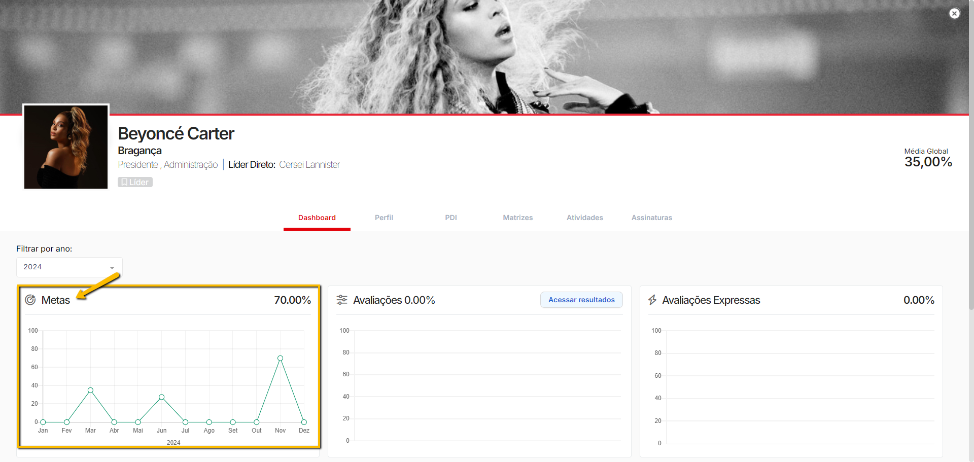Click the Avaliações Expressas 0.00% value
Image resolution: width=974 pixels, height=462 pixels.
pos(919,300)
